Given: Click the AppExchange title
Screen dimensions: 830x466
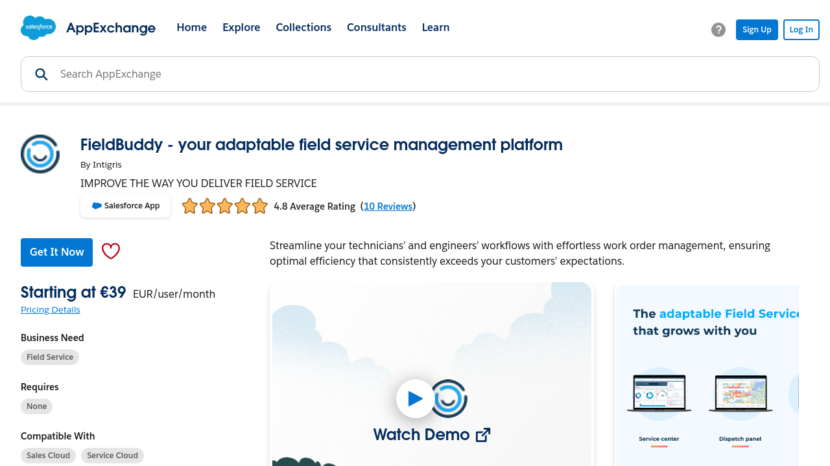Looking at the screenshot, I should coord(111,28).
